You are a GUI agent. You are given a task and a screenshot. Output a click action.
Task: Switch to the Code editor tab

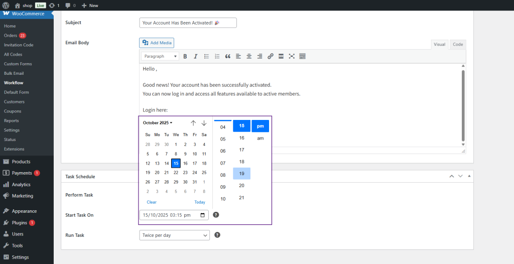coord(458,44)
